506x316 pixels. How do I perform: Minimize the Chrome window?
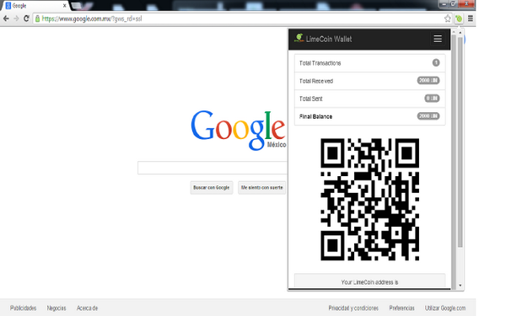click(444, 4)
